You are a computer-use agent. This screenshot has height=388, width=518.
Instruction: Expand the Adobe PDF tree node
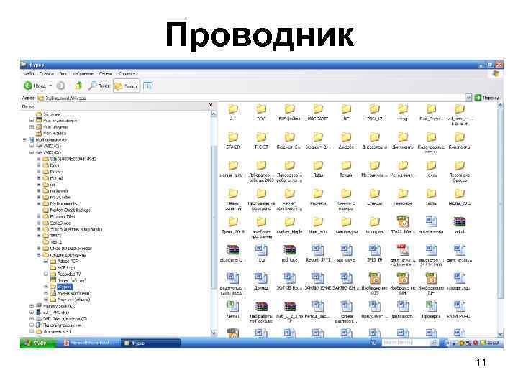click(x=46, y=261)
